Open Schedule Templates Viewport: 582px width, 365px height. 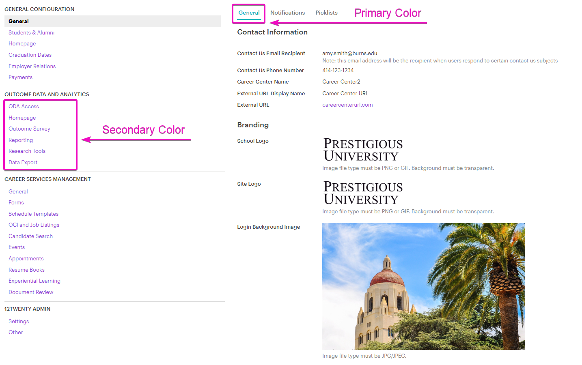(33, 214)
